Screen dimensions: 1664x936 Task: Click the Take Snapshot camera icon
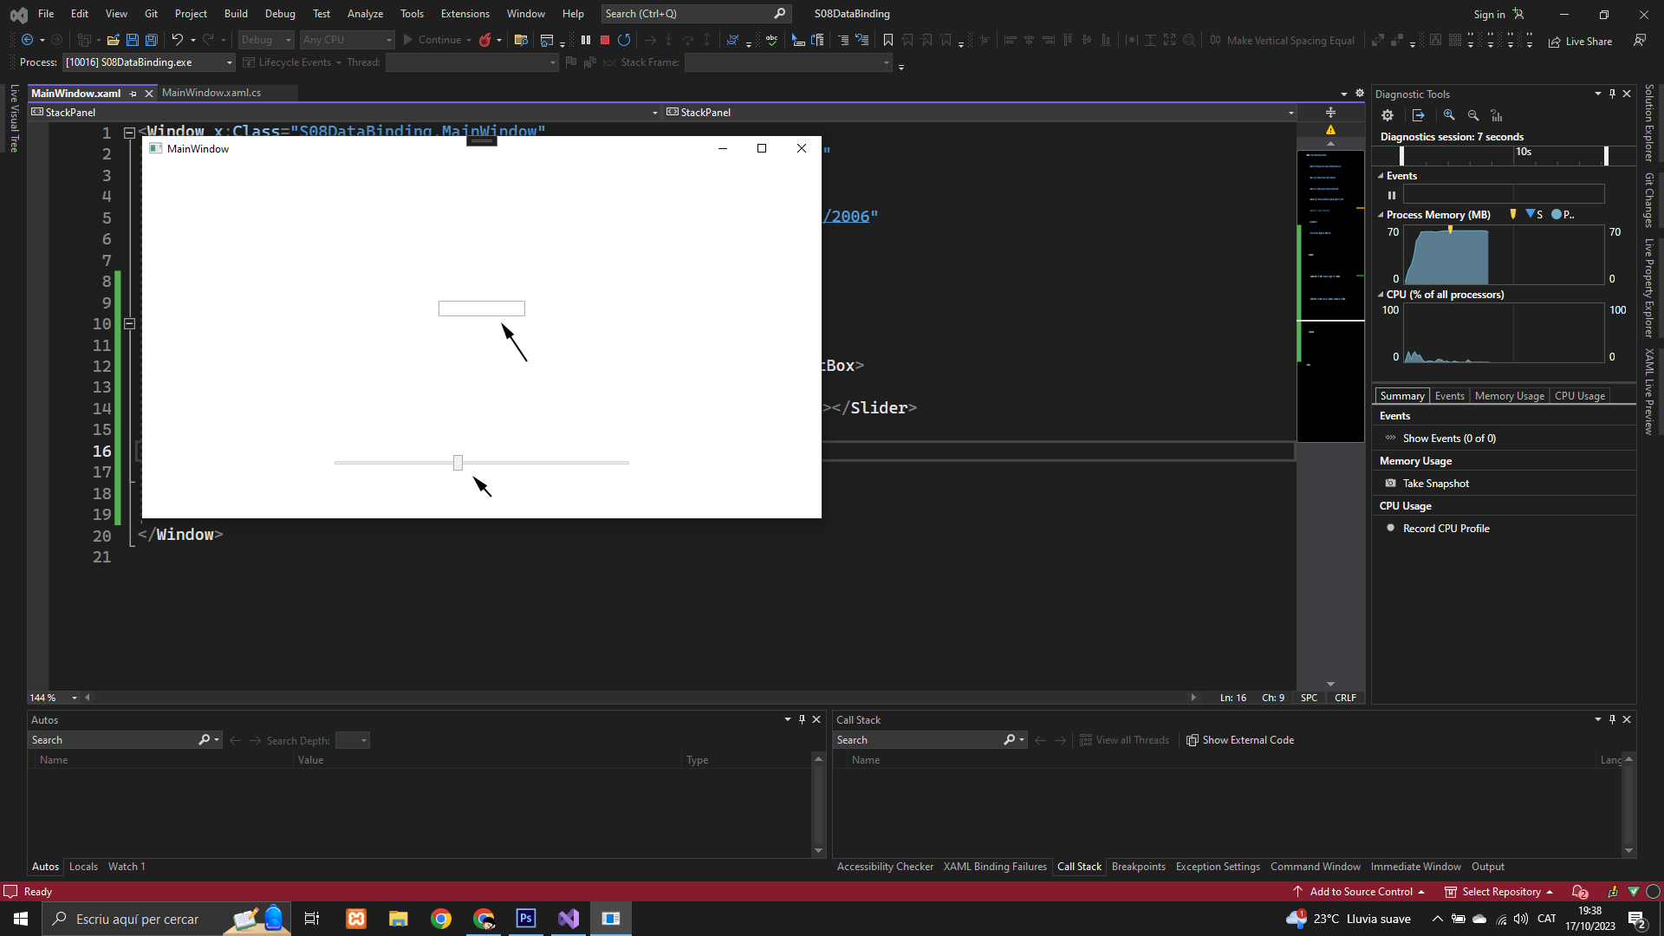[x=1391, y=484]
